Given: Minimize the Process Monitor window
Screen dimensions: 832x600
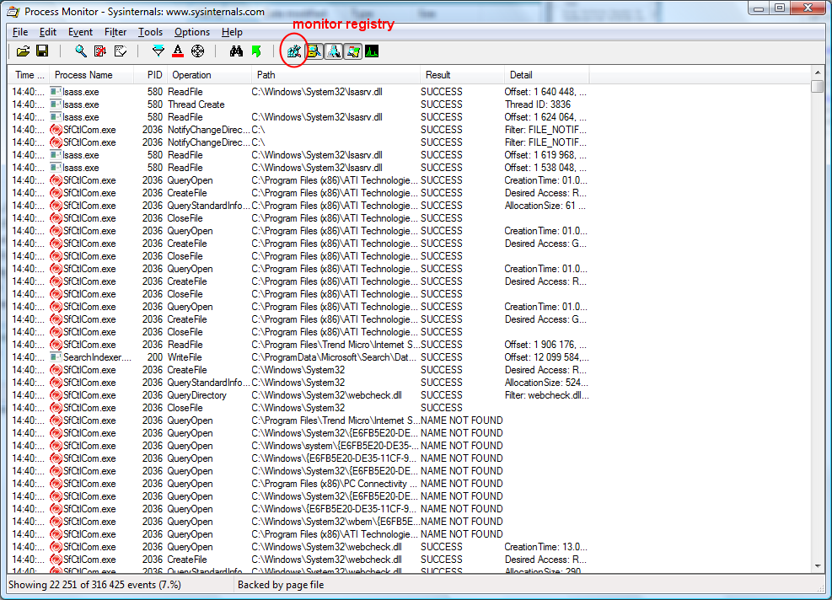Looking at the screenshot, I should tap(760, 8).
